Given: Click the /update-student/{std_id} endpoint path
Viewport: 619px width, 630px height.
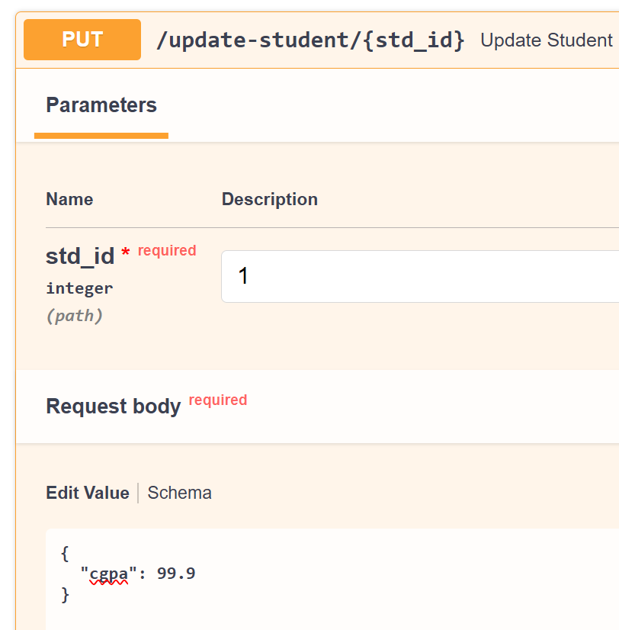Looking at the screenshot, I should point(309,40).
